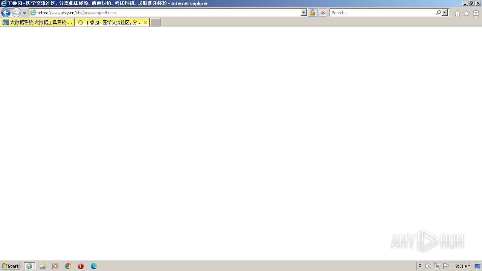Image resolution: width=482 pixels, height=271 pixels.
Task: Open a new blank tab
Action: click(x=155, y=23)
